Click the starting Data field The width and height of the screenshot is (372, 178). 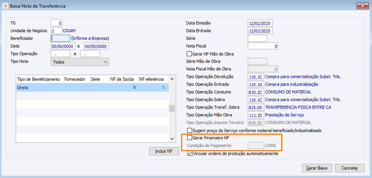(63, 46)
